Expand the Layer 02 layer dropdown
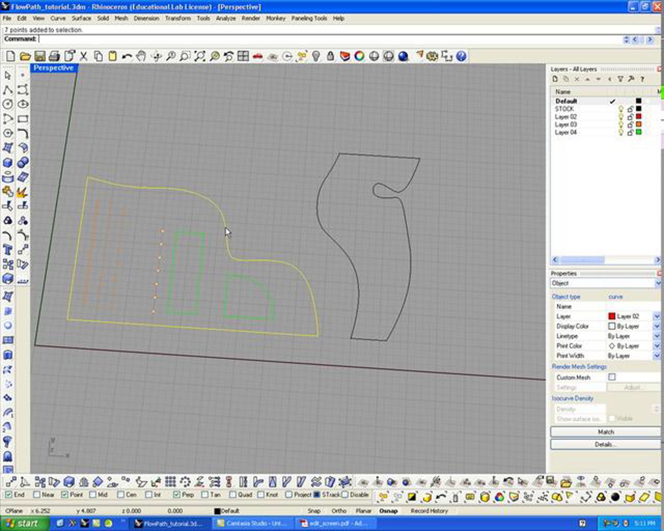The width and height of the screenshot is (664, 531). pos(656,316)
